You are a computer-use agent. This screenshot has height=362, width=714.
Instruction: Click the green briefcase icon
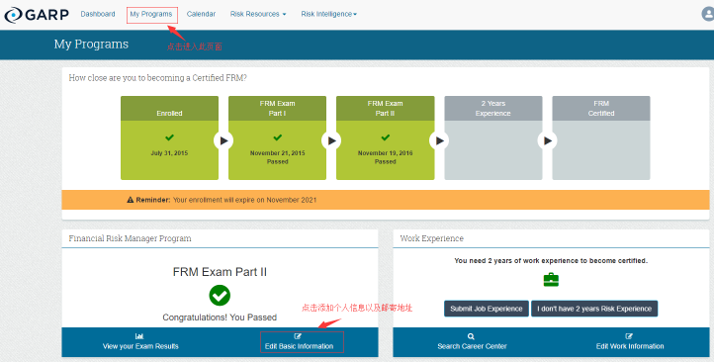pyautogui.click(x=551, y=280)
